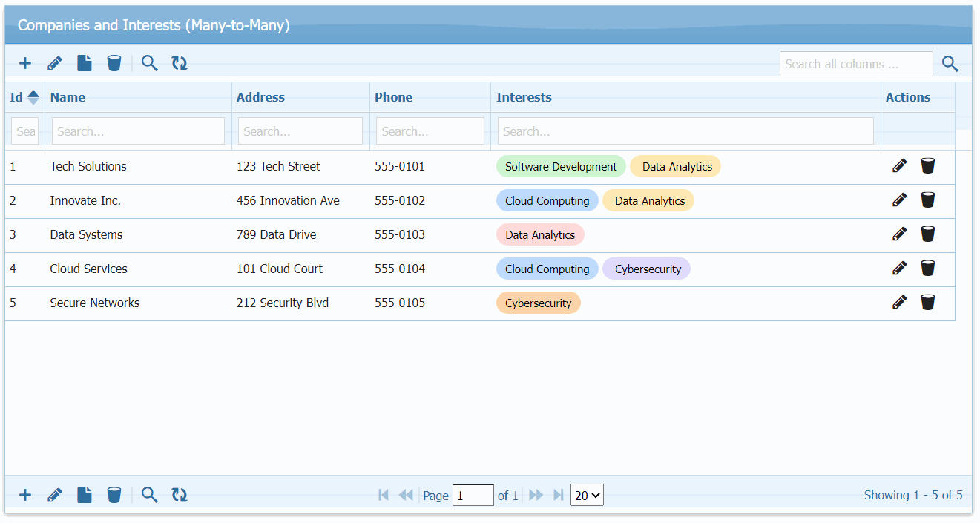Viewport: 980px width, 523px height.
Task: Click the plus icon in the bottom toolbar
Action: (x=24, y=495)
